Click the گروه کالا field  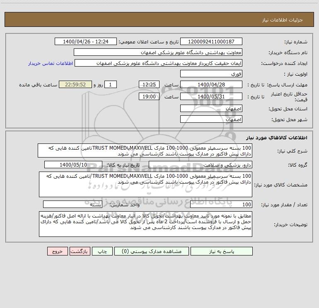(x=201, y=165)
